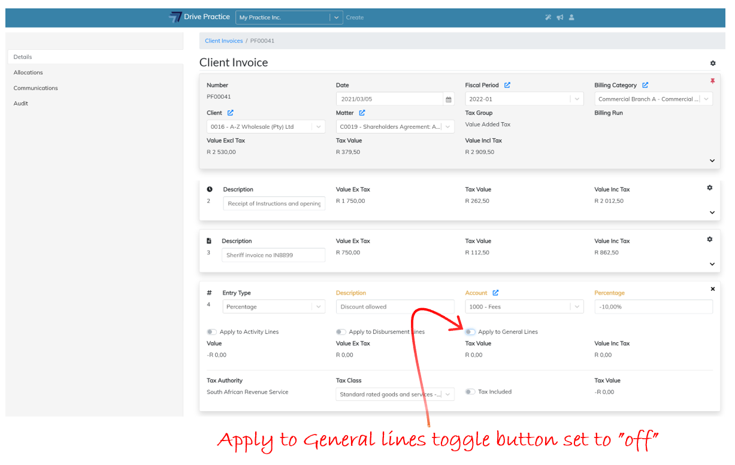Open Billing Category external link icon
Viewport: 735px width, 465px height.
645,86
